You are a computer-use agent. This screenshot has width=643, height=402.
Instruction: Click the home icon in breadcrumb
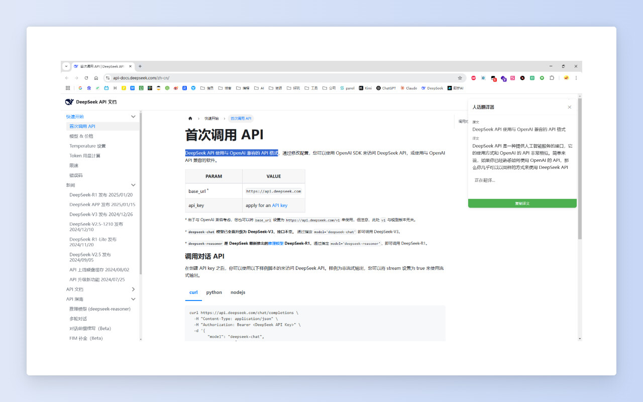click(x=190, y=119)
